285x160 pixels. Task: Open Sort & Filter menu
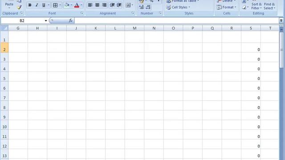256,6
